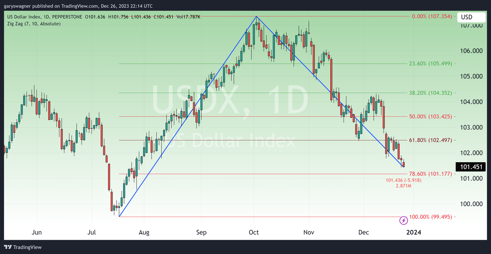Viewport: 491px width, 254px height.
Task: Click the 101.436 (-5.918) zigzag value label
Action: point(403,180)
